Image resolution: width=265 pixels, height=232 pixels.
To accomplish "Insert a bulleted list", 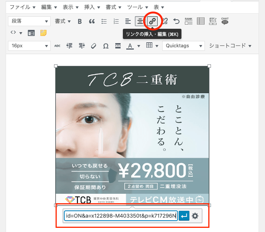I will click(104, 21).
